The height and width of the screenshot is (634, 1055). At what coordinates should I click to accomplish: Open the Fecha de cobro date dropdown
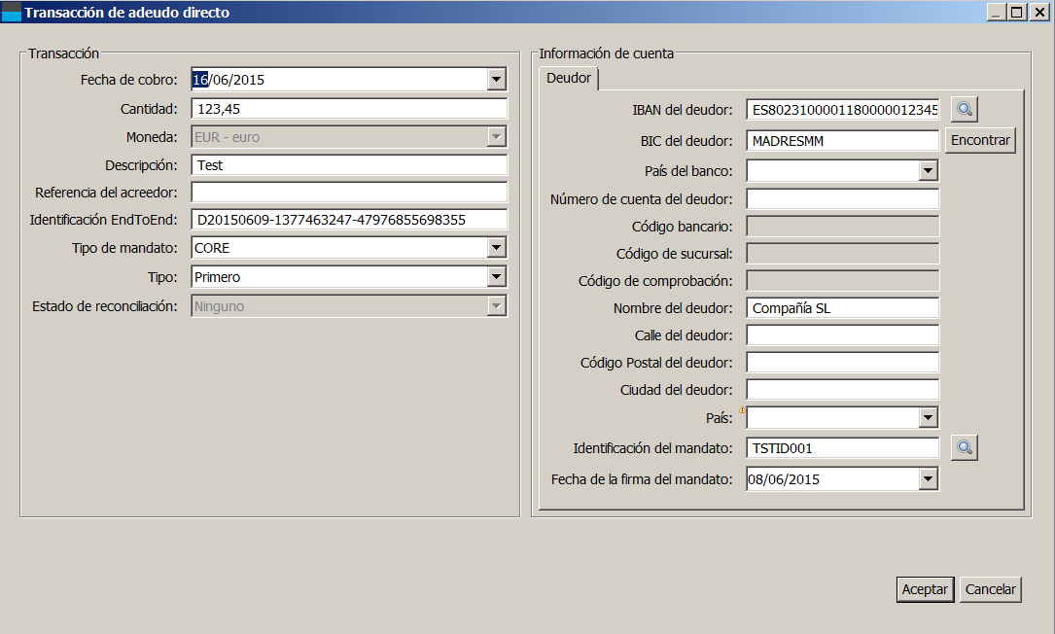(497, 80)
